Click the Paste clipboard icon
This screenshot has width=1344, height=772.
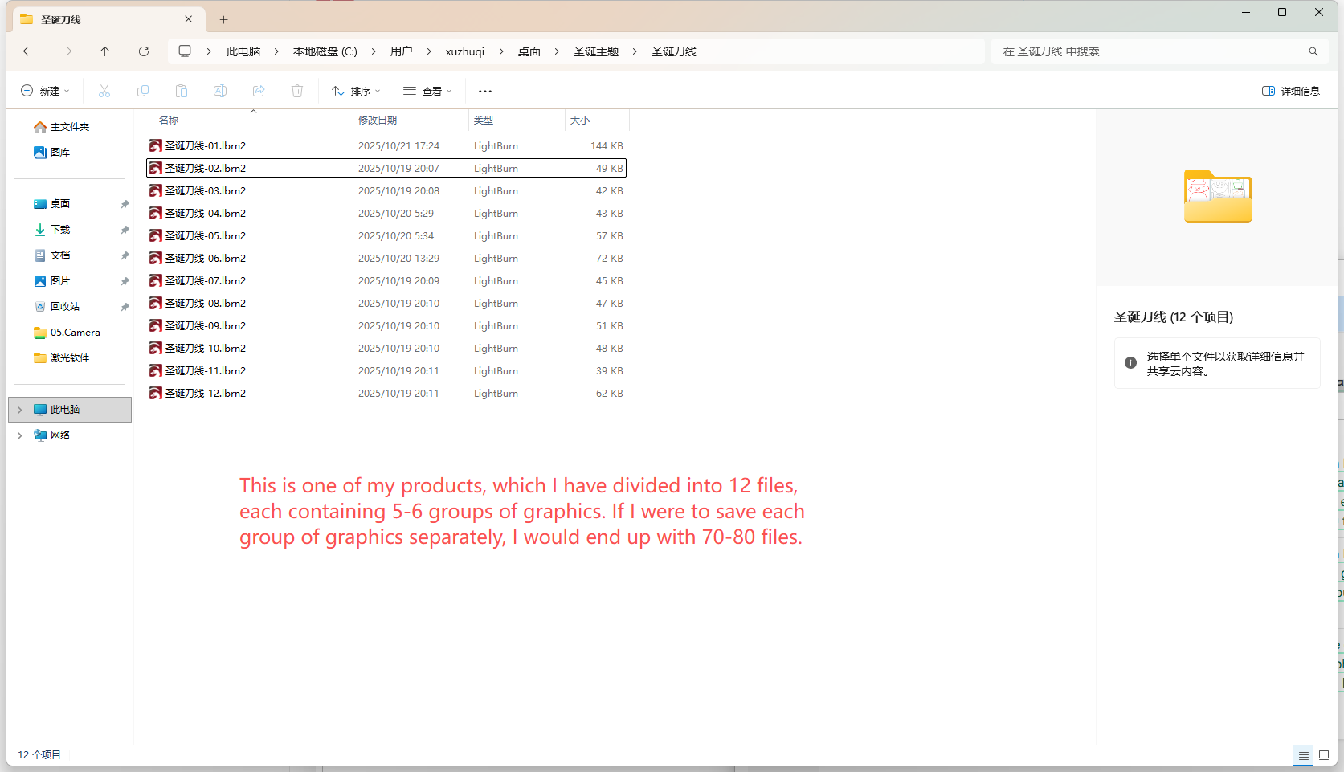pyautogui.click(x=182, y=91)
